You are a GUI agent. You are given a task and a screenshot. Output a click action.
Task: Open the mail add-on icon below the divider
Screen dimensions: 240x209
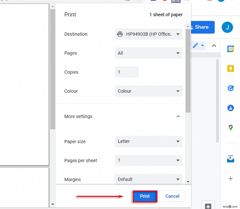click(x=230, y=159)
